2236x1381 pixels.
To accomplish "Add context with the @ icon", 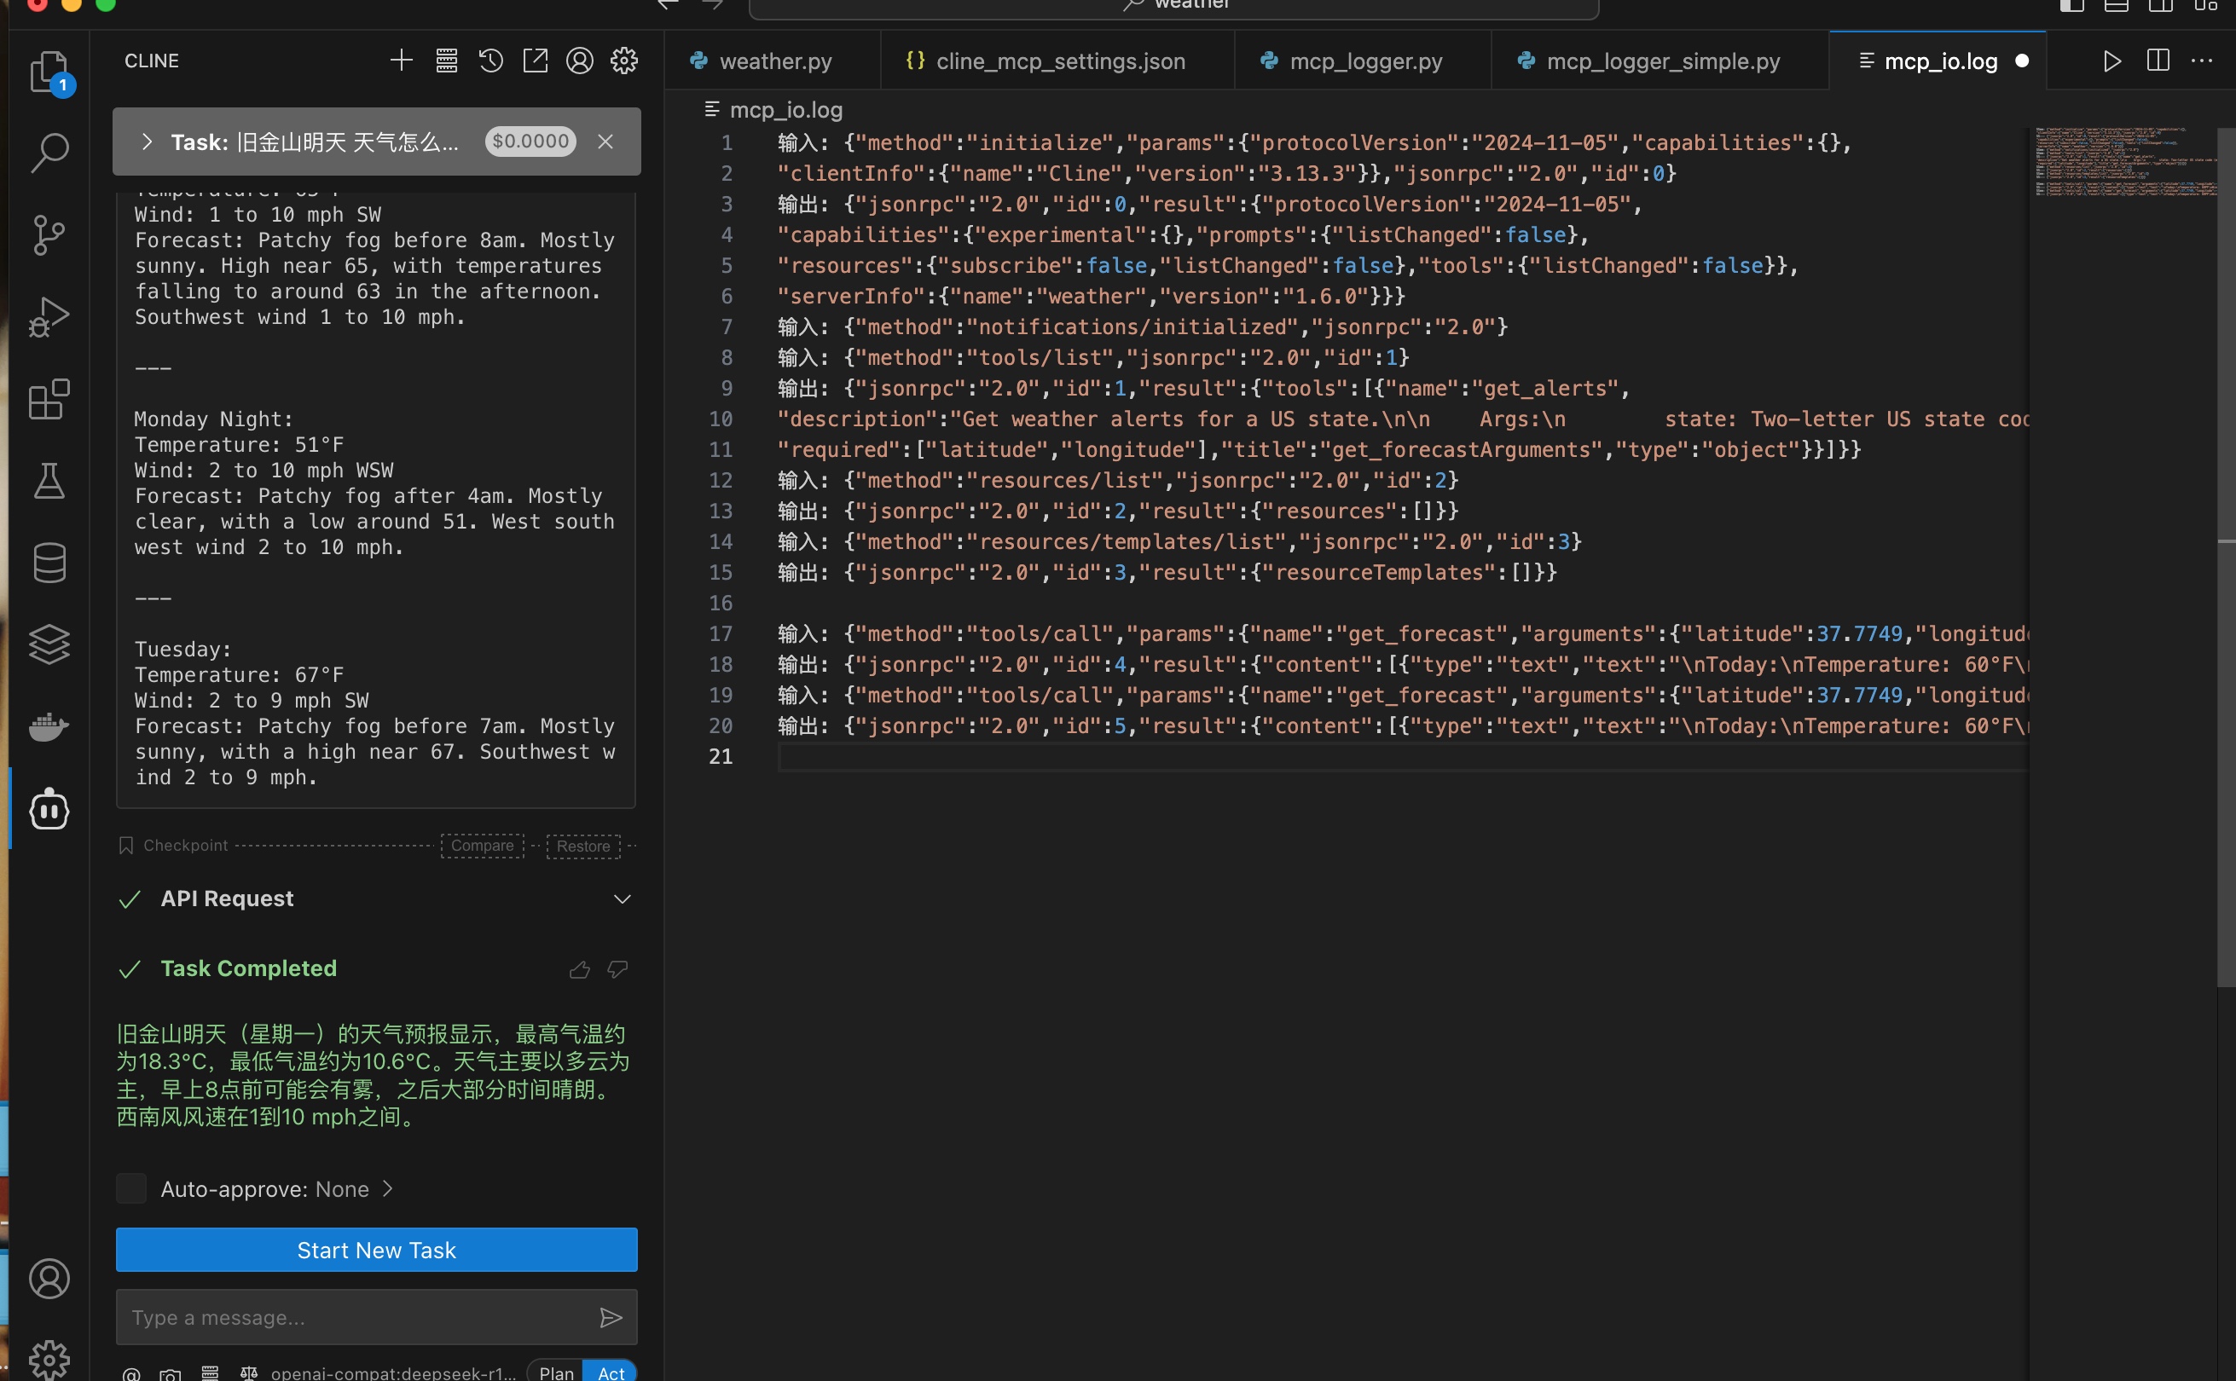I will coord(131,1372).
